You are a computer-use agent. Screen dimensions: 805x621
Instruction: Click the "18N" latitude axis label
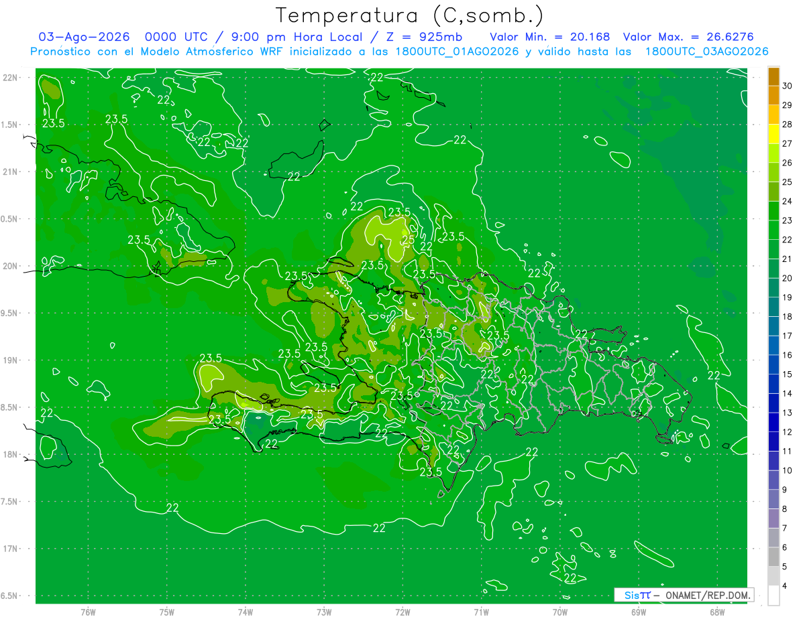[x=11, y=454]
